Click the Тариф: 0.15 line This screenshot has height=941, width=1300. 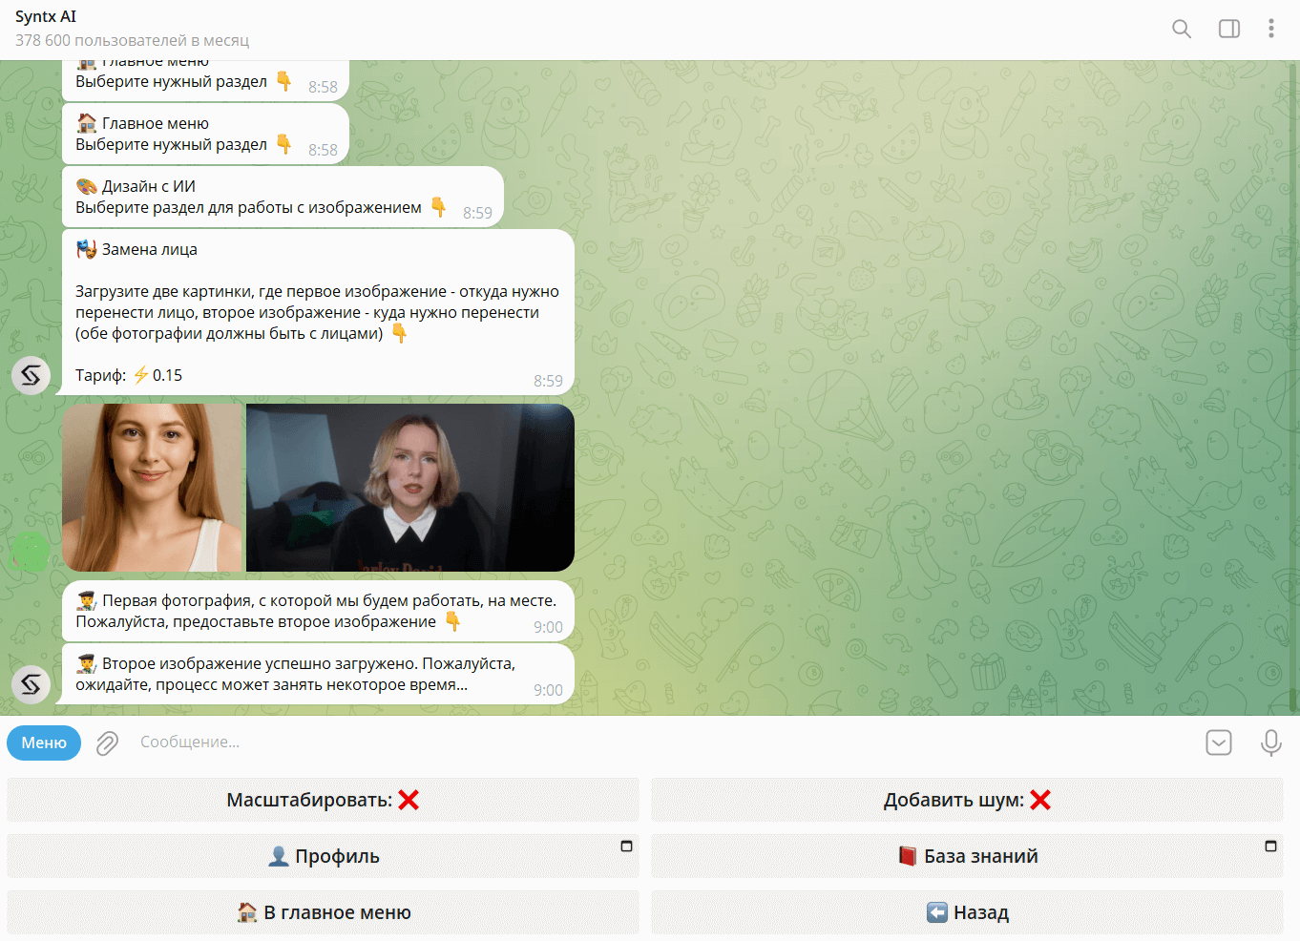pos(129,375)
